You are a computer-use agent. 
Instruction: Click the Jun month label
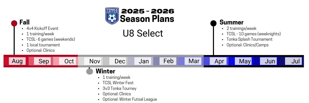pos(270,61)
